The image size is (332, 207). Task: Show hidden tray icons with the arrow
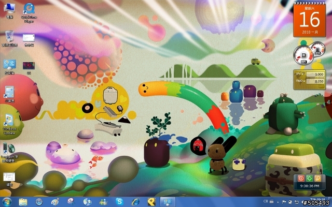[278, 202]
